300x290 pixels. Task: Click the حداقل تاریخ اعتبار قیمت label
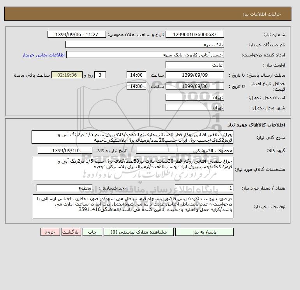[268, 86]
